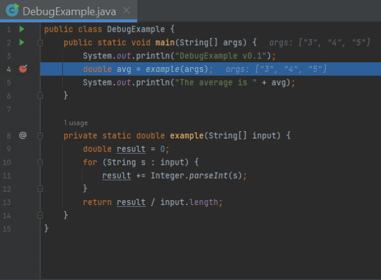Collapse the example method using fold marker
This screenshot has width=381, height=280.
40,135
